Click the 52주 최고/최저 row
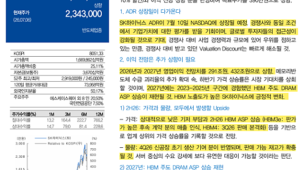The height and width of the screenshot is (170, 303). 57,78
